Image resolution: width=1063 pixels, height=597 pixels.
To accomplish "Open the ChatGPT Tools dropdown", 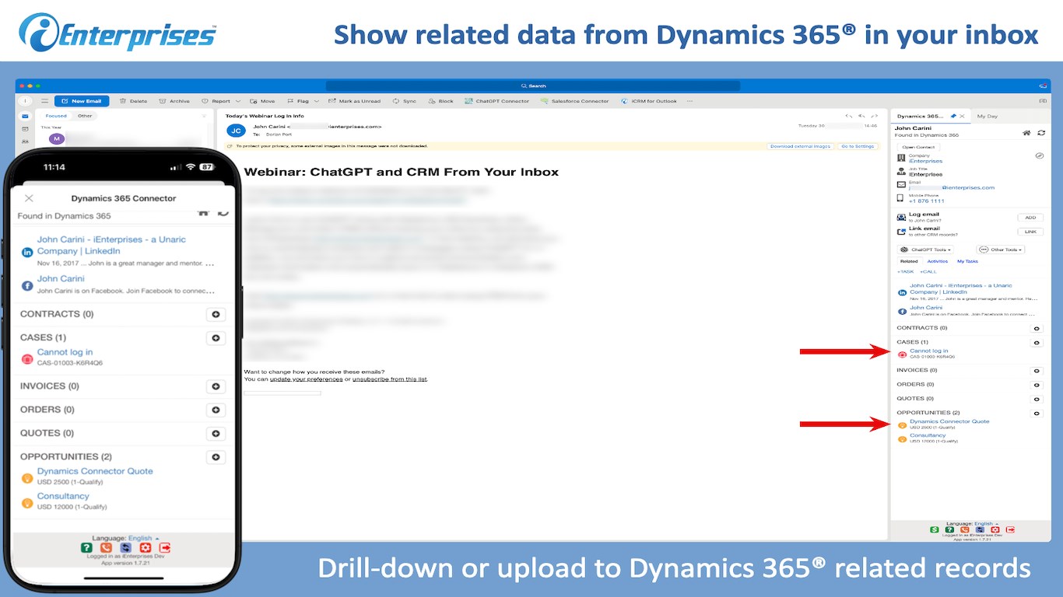I will click(926, 250).
